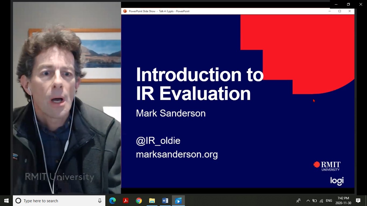Open the People icon in the system tray
The height and width of the screenshot is (206, 367).
tap(298, 201)
